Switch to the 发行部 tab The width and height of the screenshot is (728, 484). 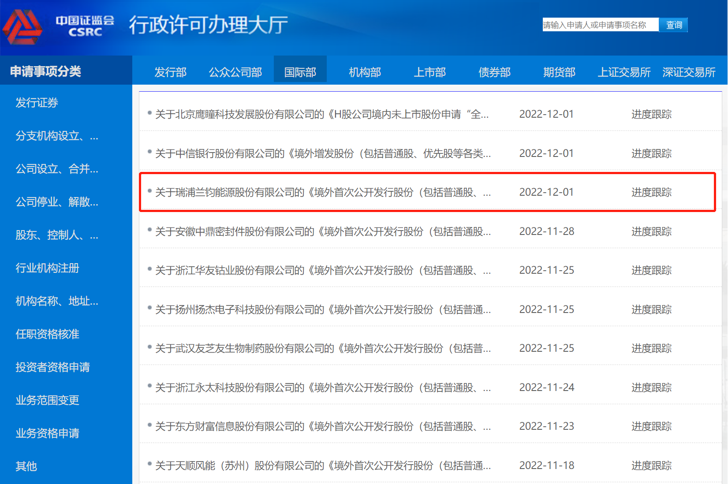coord(170,71)
